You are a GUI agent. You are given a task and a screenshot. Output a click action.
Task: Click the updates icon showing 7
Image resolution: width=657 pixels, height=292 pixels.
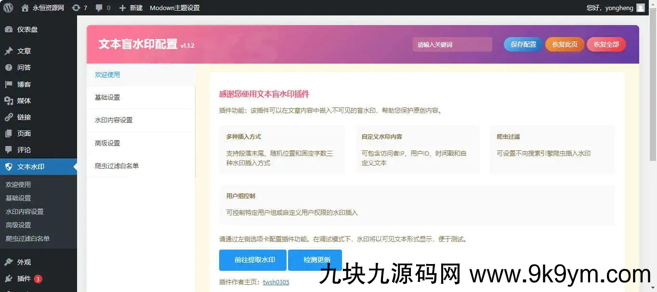pos(76,8)
